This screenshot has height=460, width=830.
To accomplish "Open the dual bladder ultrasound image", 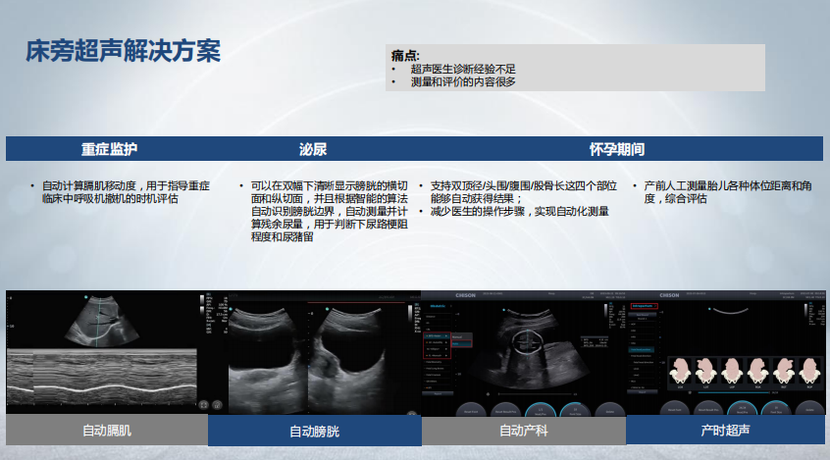I will point(312,348).
